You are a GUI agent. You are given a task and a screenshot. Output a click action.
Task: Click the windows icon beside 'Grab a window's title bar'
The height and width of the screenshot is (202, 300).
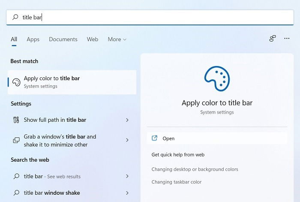click(x=16, y=140)
